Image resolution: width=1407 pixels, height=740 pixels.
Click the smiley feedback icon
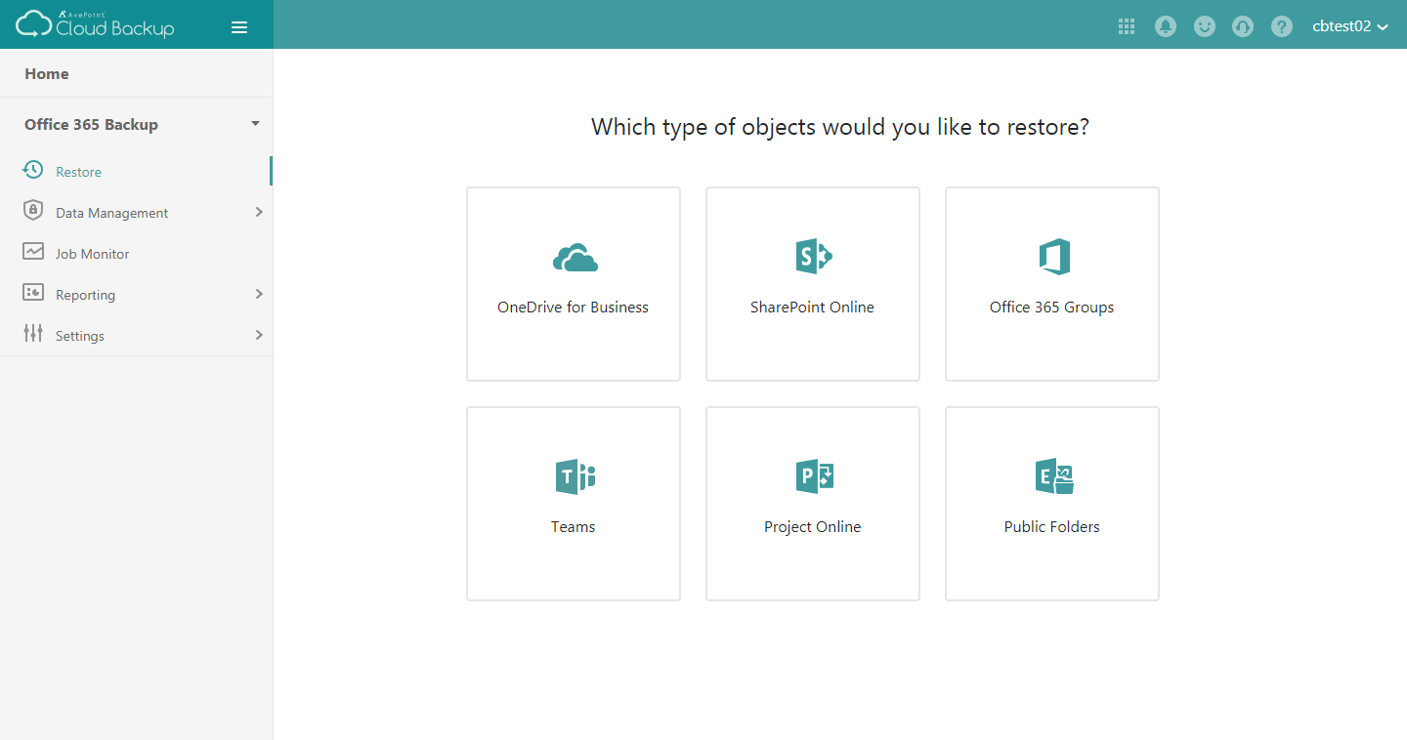[x=1205, y=27]
